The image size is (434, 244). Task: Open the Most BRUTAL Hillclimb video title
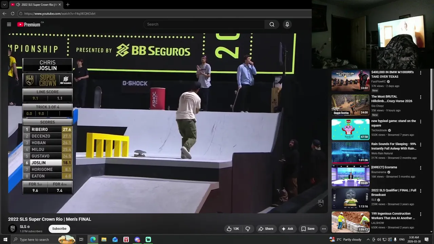(392, 99)
